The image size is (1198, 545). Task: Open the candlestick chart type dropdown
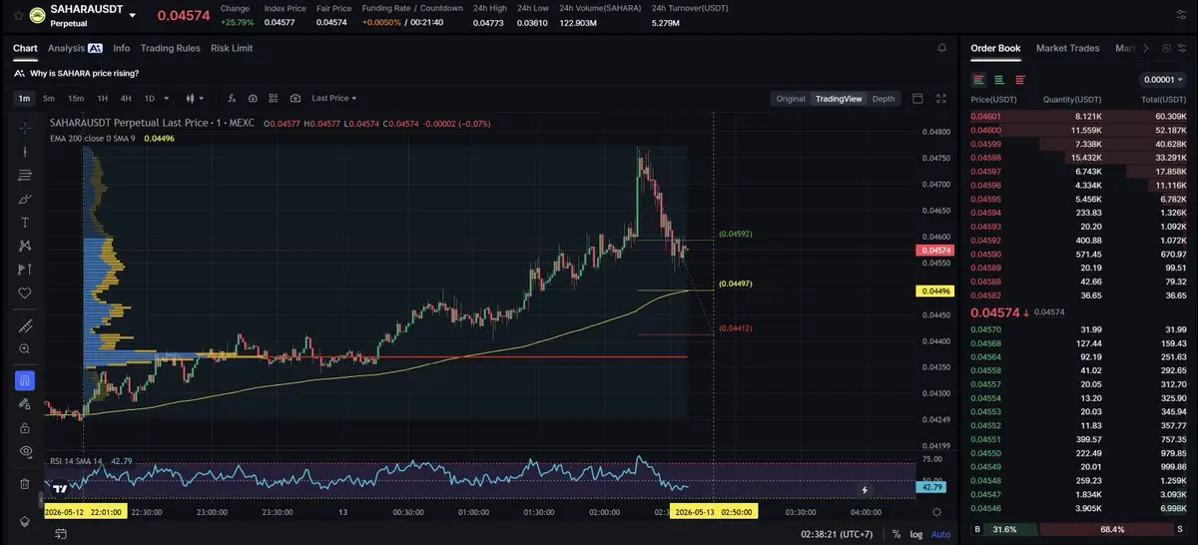(x=194, y=98)
